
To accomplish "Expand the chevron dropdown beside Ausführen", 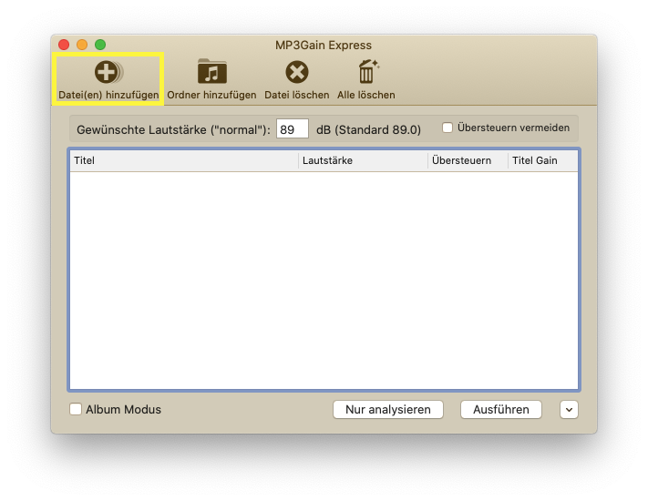I will tap(569, 410).
